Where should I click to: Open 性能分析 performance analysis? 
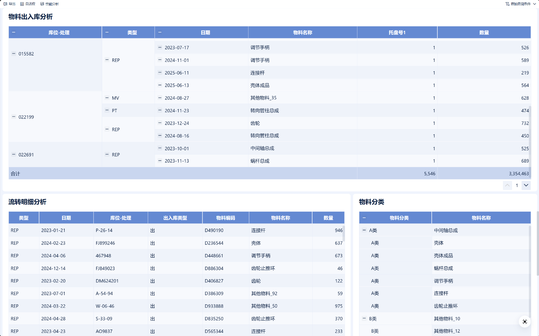click(x=49, y=4)
